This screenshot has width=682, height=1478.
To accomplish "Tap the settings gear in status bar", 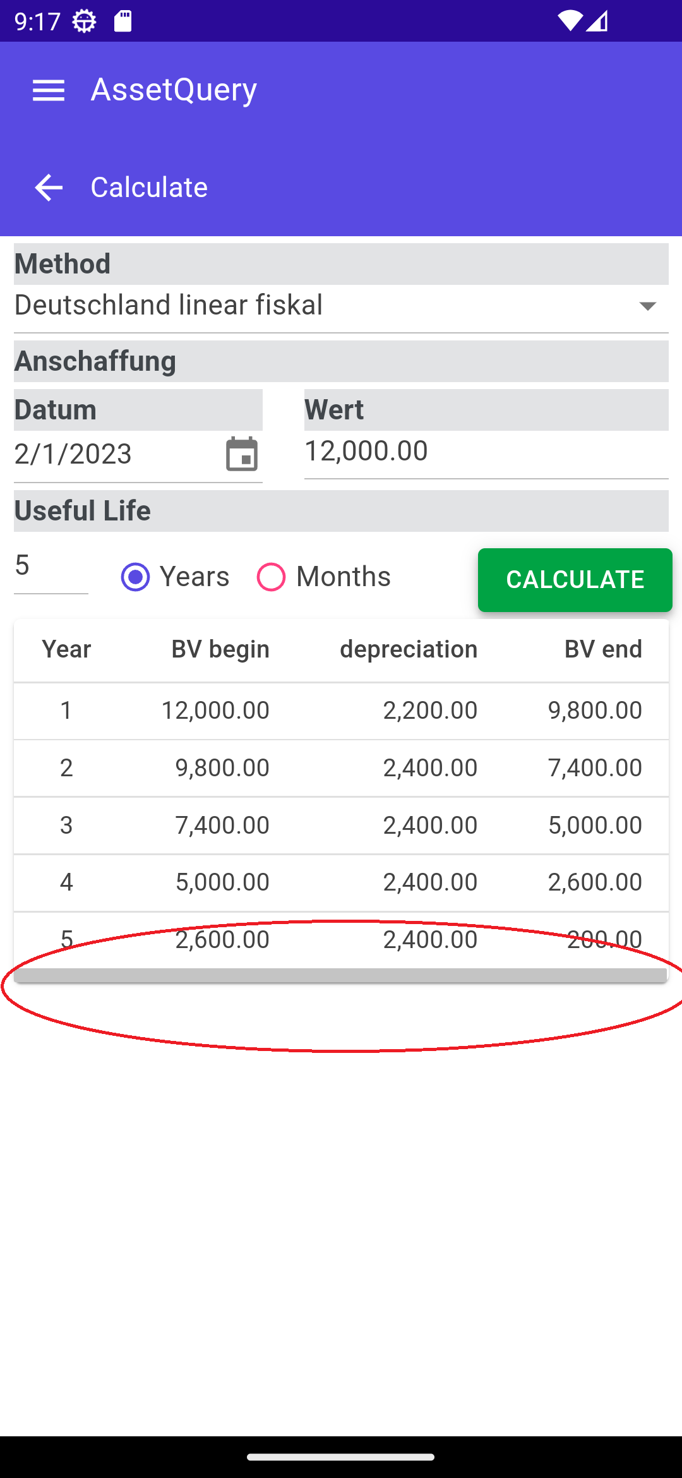I will (x=84, y=21).
